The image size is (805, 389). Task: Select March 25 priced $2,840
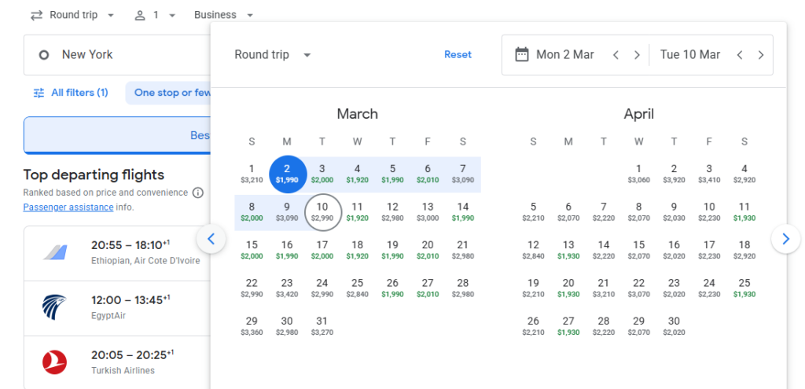(358, 288)
